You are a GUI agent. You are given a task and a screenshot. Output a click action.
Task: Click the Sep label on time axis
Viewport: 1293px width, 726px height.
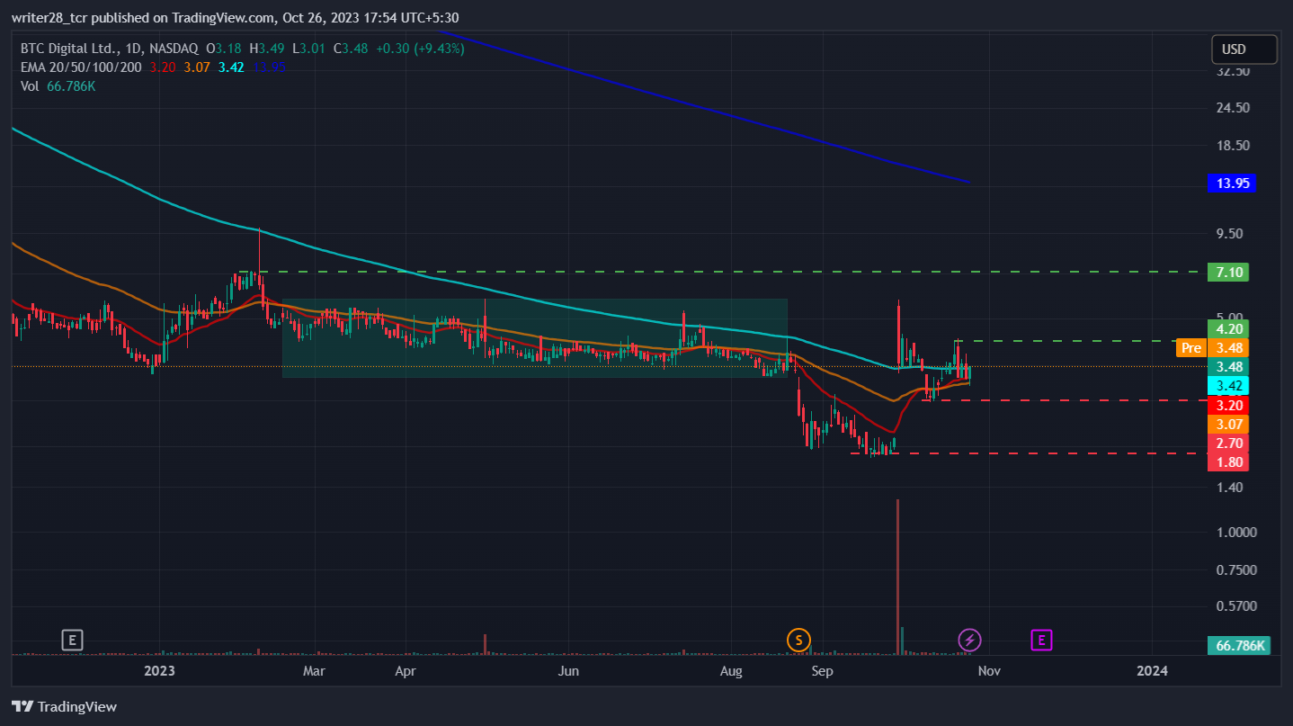(x=823, y=671)
